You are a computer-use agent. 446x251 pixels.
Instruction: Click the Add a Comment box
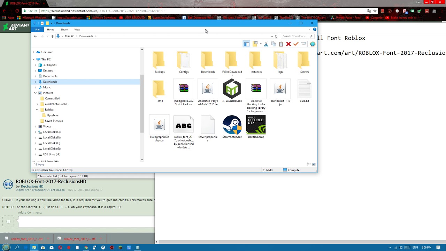(86, 222)
